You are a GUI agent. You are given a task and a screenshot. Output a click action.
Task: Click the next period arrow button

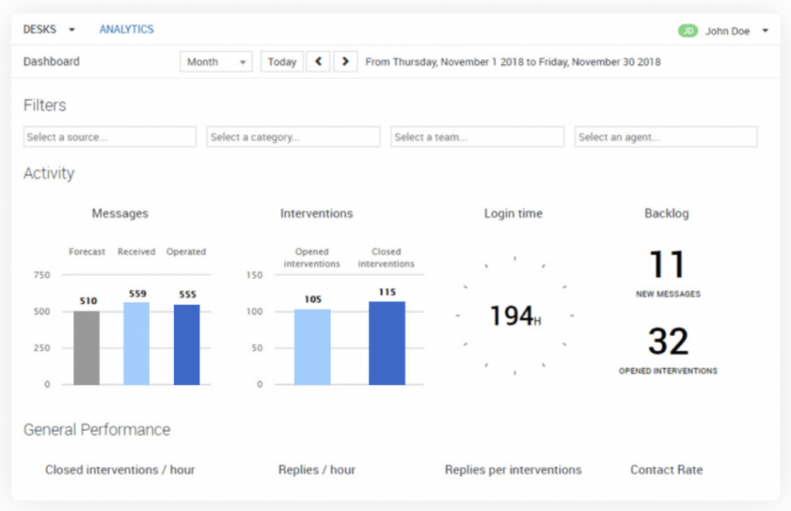(345, 62)
